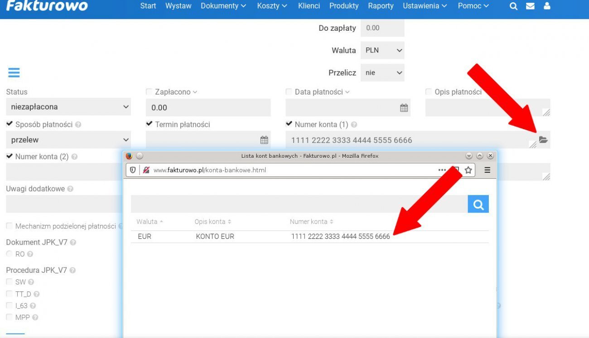Enable the Data płatności checkbox
Image resolution: width=589 pixels, height=338 pixels.
[x=289, y=92]
